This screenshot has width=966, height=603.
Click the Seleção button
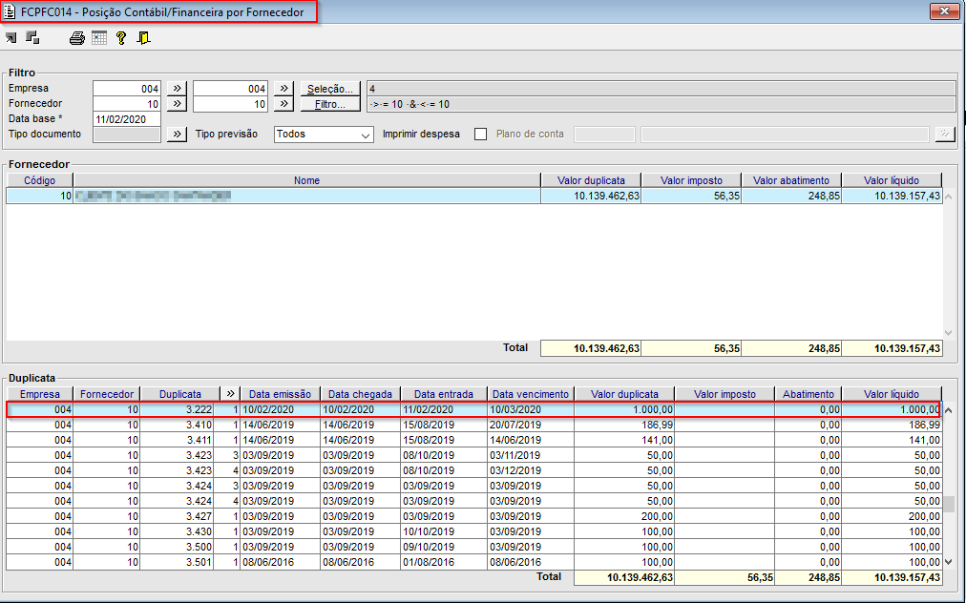click(x=330, y=89)
